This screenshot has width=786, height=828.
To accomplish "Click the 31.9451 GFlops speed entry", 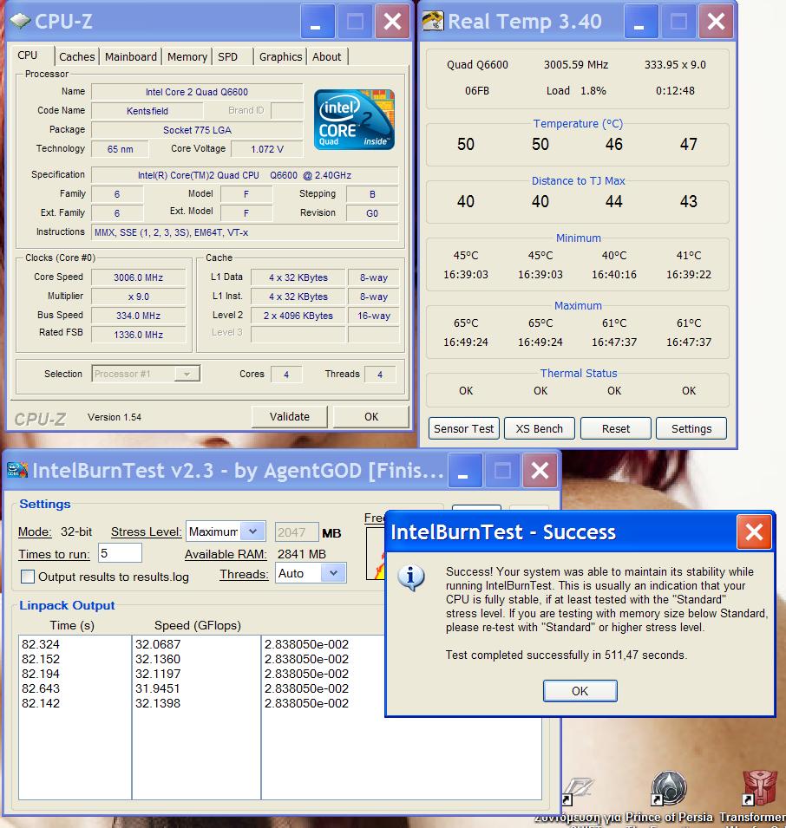I will [x=158, y=688].
